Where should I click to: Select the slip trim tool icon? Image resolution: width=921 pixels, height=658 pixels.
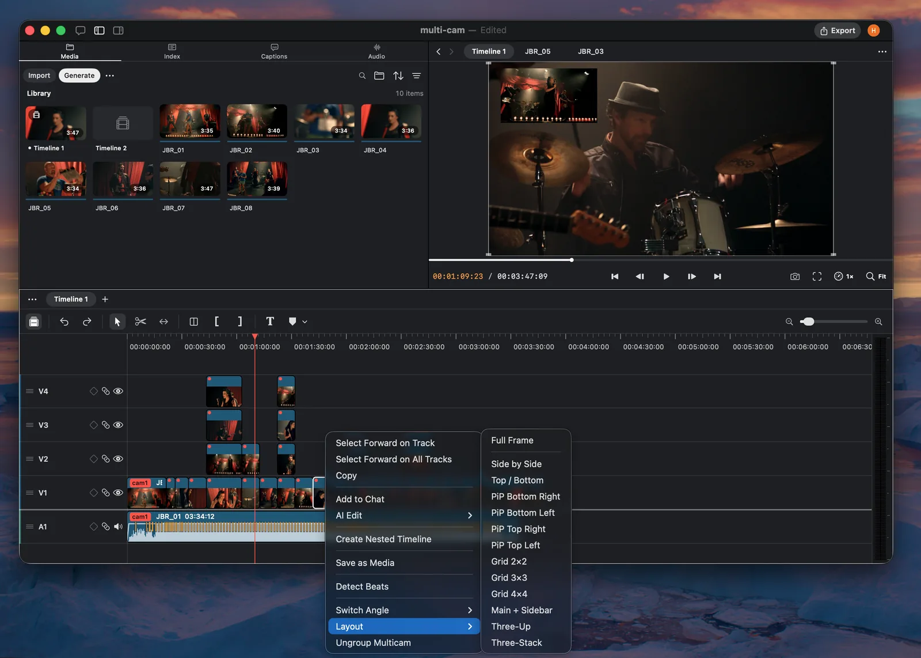coord(163,322)
